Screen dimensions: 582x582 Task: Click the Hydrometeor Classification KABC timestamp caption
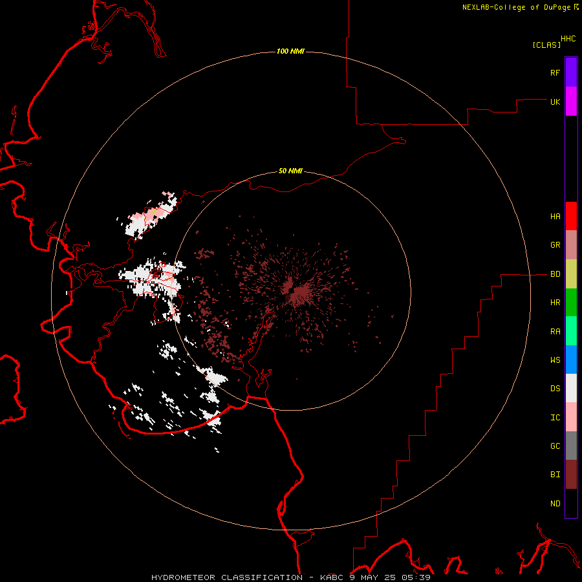pyautogui.click(x=290, y=577)
